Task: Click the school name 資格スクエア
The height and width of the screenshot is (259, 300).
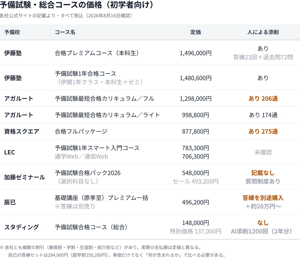Action: tap(22, 132)
